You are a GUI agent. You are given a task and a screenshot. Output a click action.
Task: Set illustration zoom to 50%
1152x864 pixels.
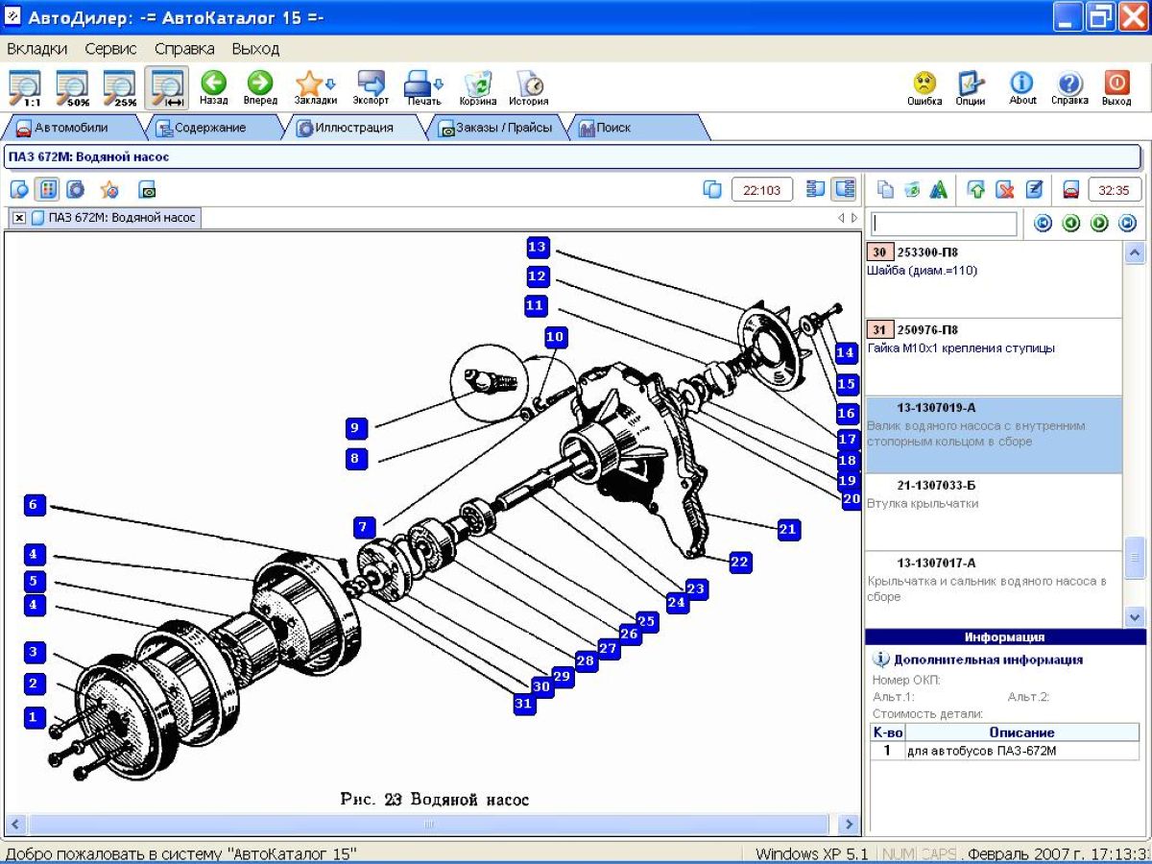(x=72, y=87)
